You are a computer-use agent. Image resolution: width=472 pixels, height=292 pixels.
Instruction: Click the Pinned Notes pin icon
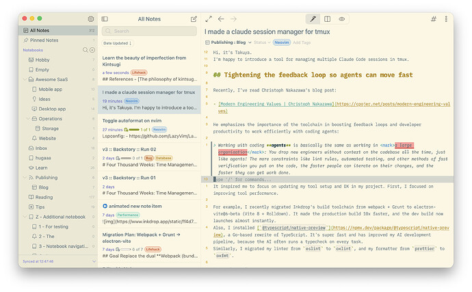(26, 40)
